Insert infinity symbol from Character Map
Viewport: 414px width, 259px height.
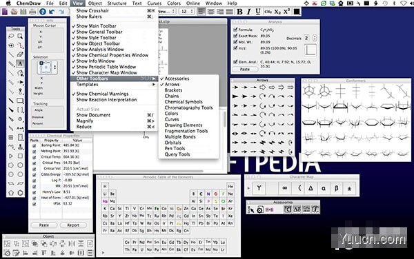pyautogui.click(x=284, y=188)
